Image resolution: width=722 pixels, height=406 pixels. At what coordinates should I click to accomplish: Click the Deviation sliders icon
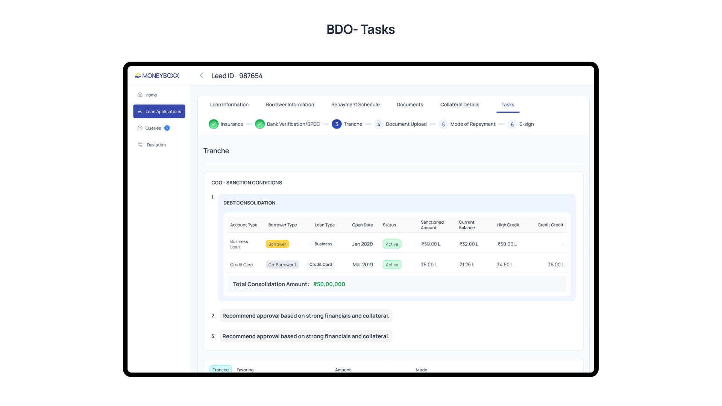tap(140, 145)
